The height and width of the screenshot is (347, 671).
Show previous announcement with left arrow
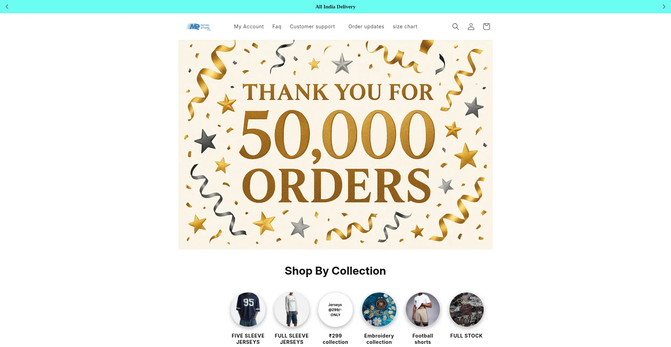click(x=7, y=7)
